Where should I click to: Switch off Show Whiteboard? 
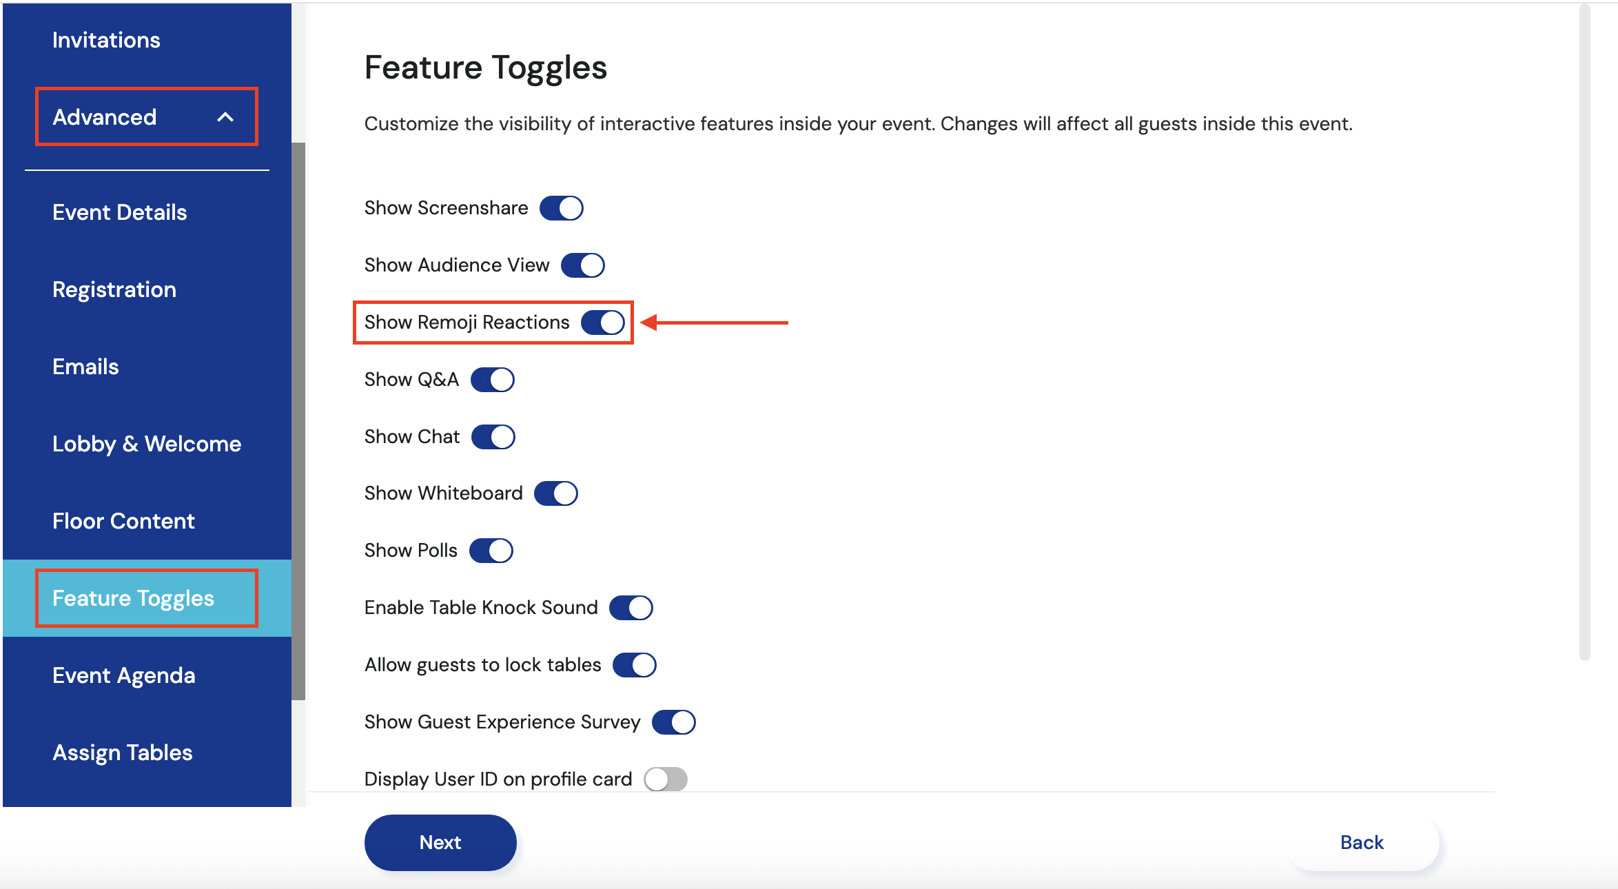click(x=555, y=493)
